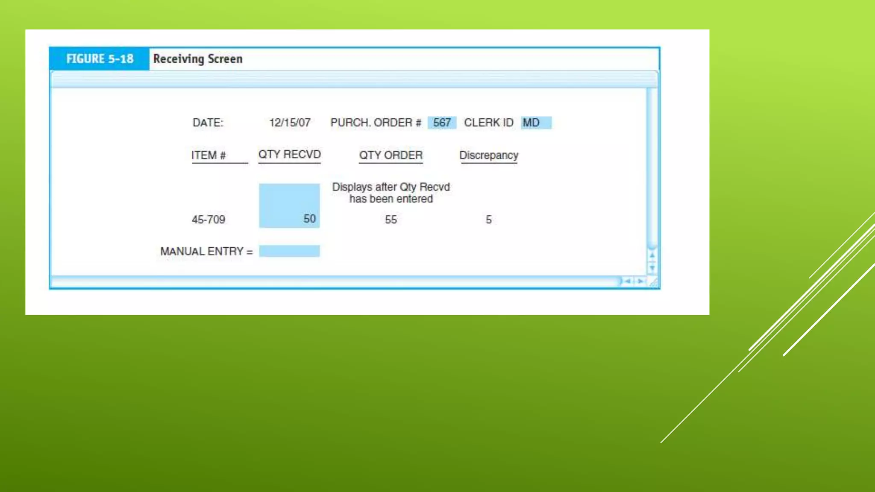
Task: Click the Qty Recvd entry box
Action: click(289, 205)
